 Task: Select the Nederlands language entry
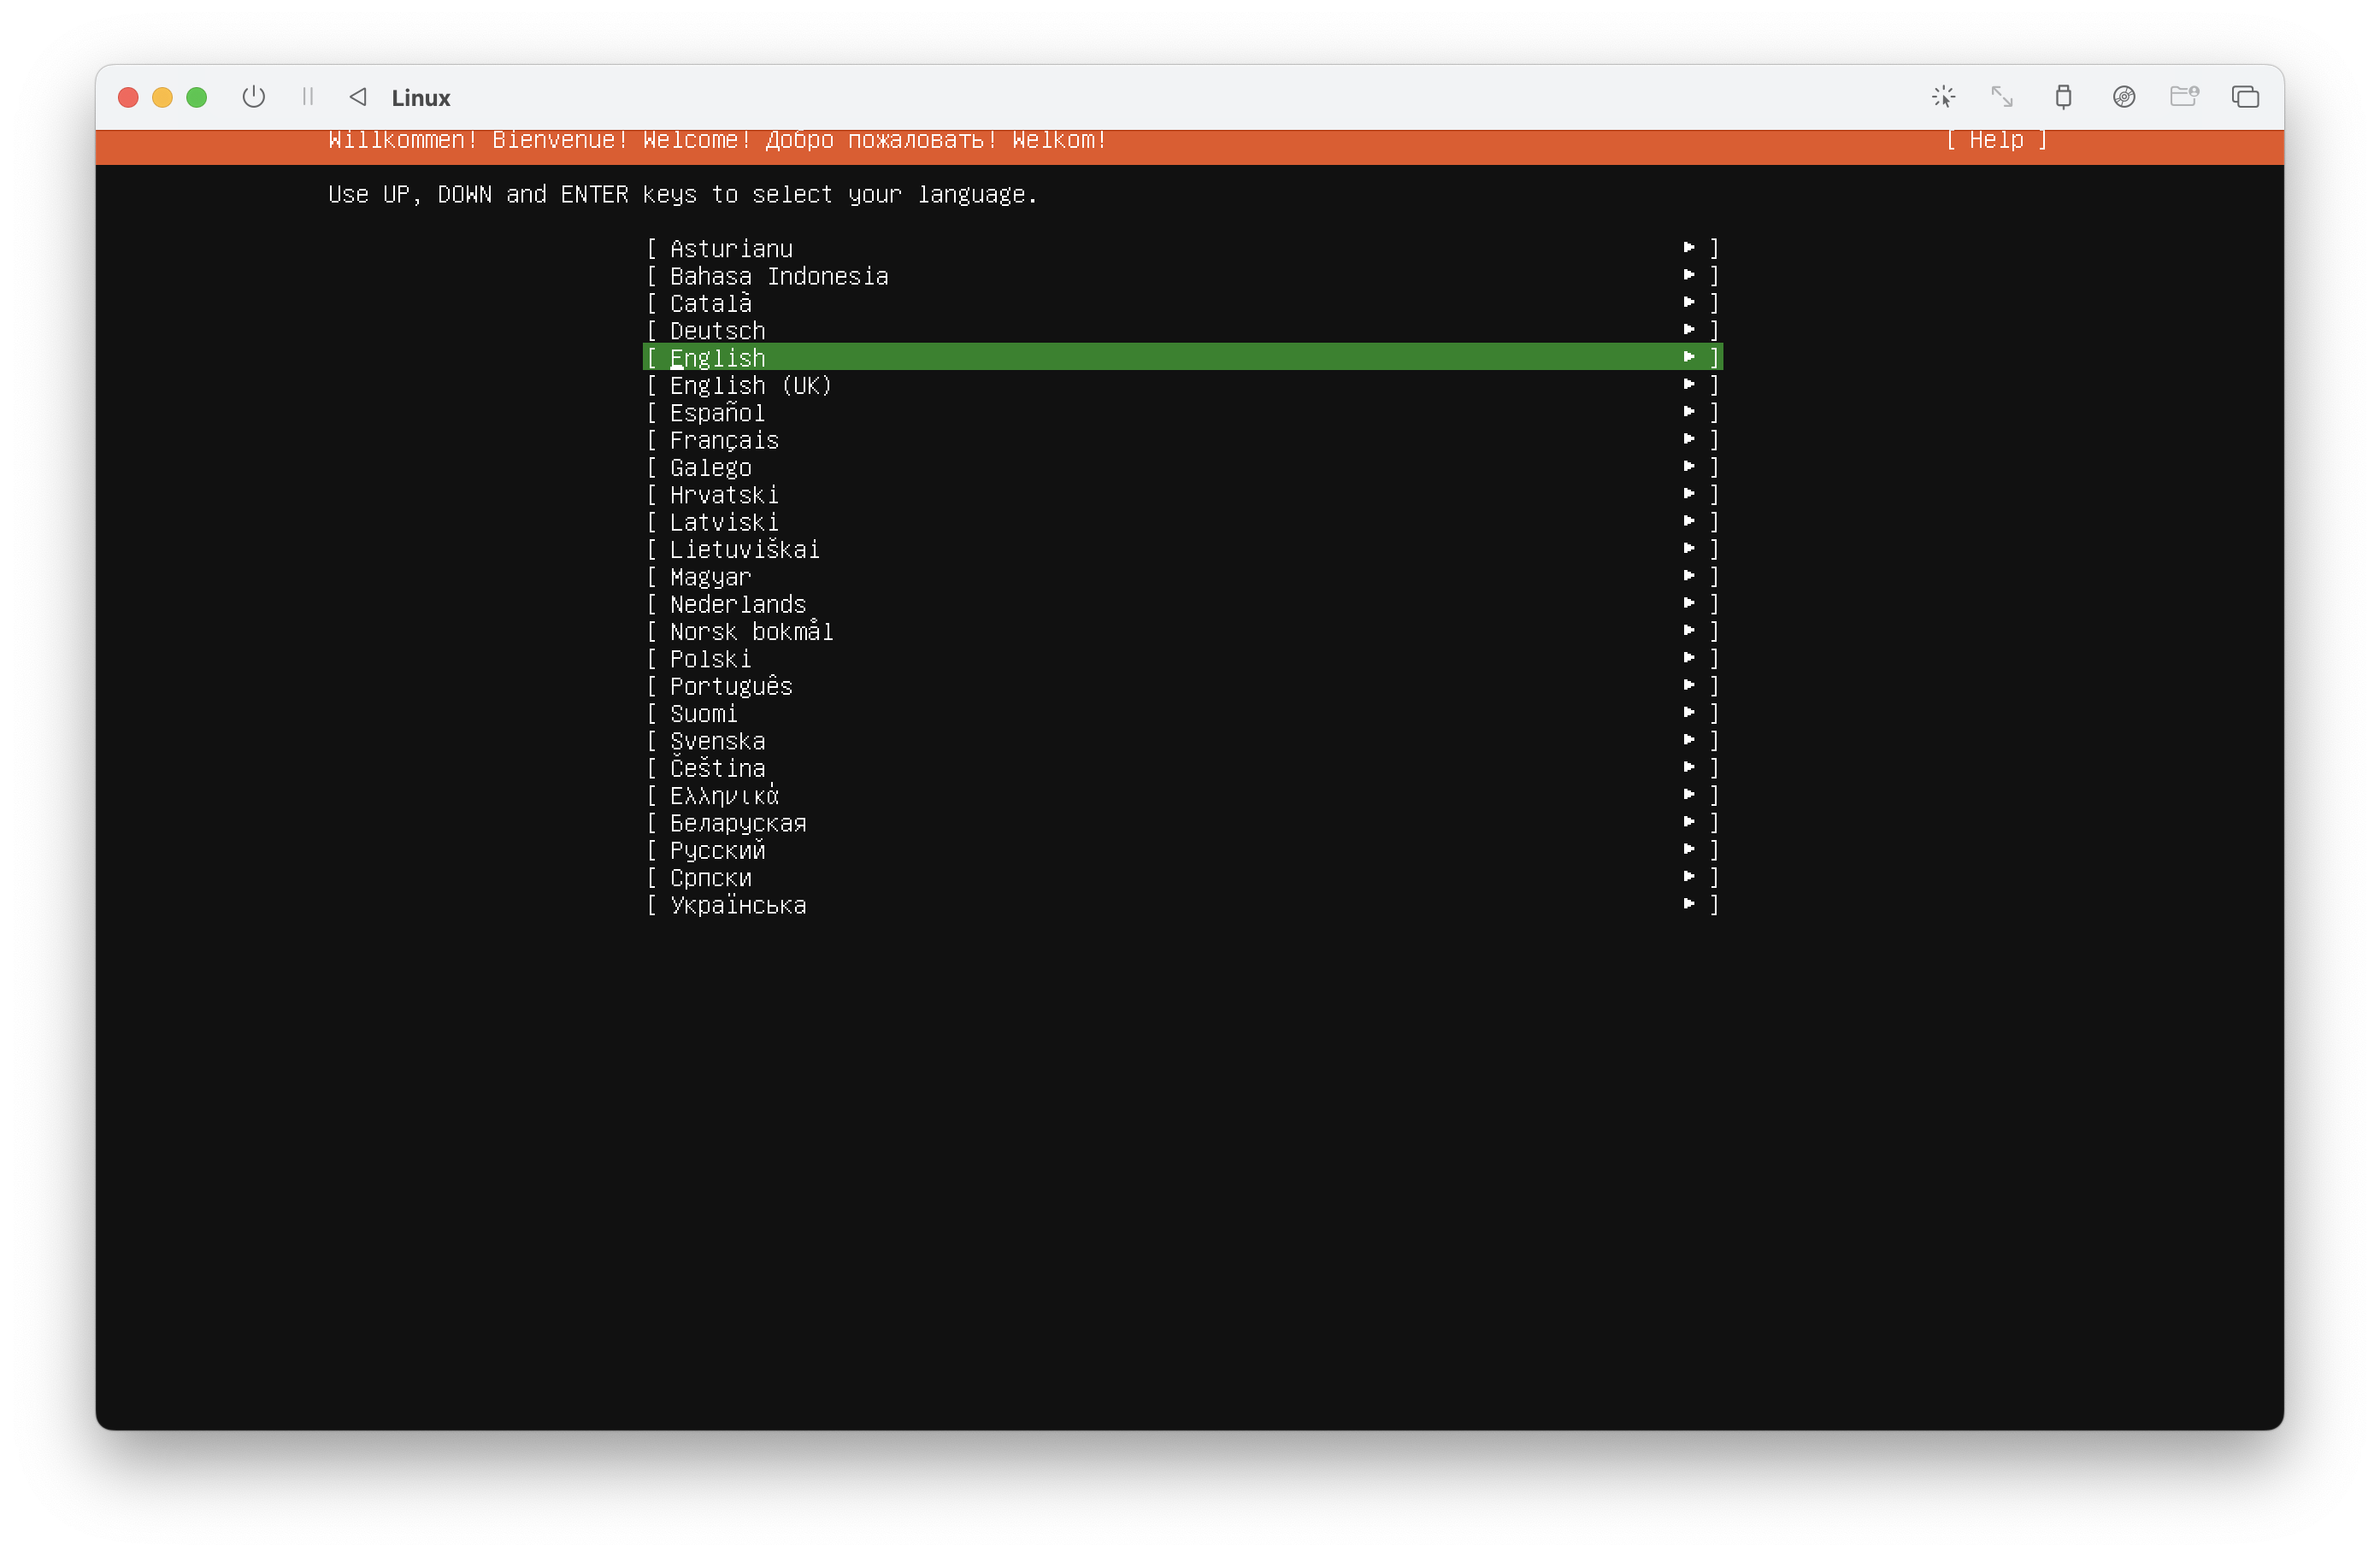pos(737,605)
